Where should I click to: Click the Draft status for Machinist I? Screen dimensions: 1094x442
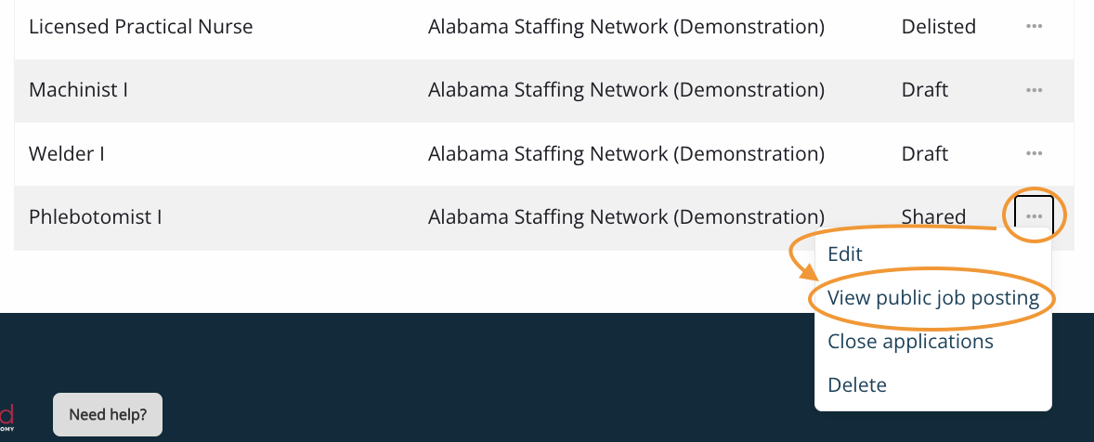pos(924,90)
